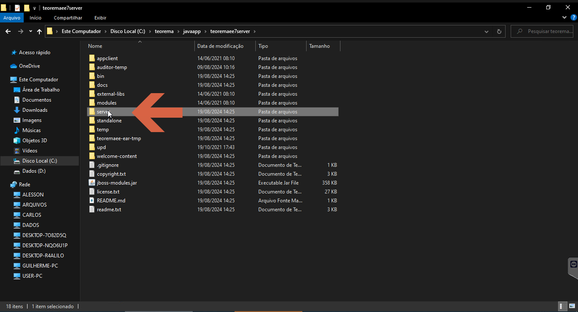The height and width of the screenshot is (312, 578).
Task: Click Disco Local (C:) in the address path
Action: (x=128, y=31)
